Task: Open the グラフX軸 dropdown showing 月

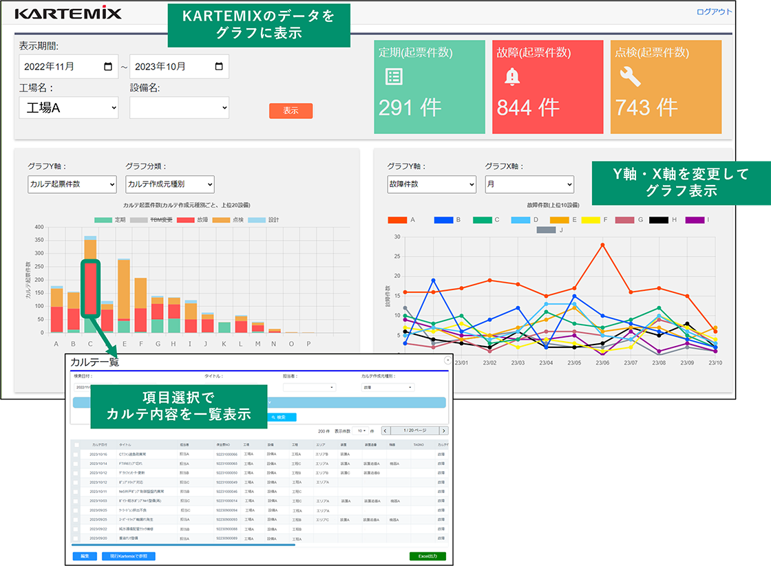Action: coord(529,184)
